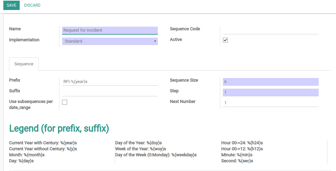336x171 pixels.
Task: Click into the Step field
Action: point(271,92)
